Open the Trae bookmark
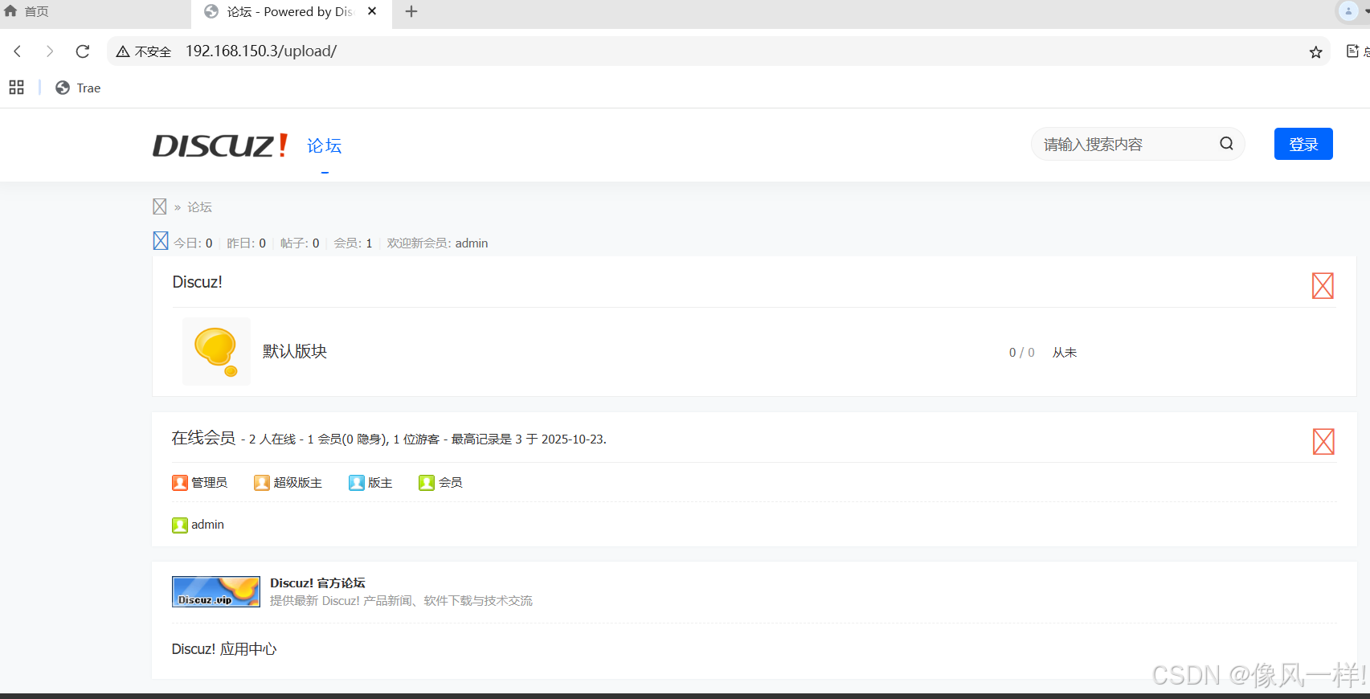This screenshot has height=699, width=1370. click(x=78, y=88)
